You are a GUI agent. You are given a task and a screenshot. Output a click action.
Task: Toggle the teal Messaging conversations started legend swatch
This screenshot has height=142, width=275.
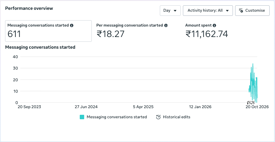tap(82, 117)
